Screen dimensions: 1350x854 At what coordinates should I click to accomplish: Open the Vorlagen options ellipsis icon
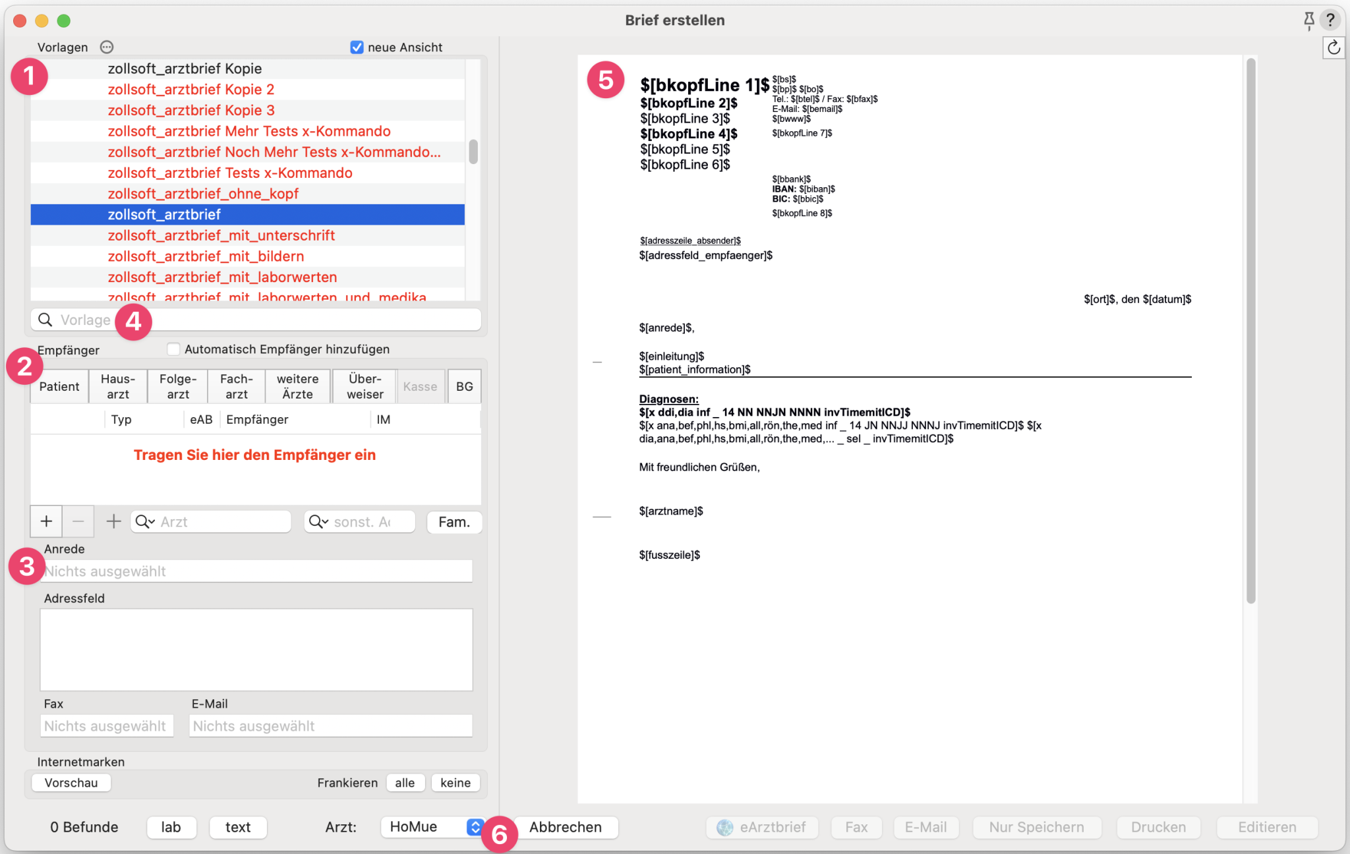(x=107, y=47)
